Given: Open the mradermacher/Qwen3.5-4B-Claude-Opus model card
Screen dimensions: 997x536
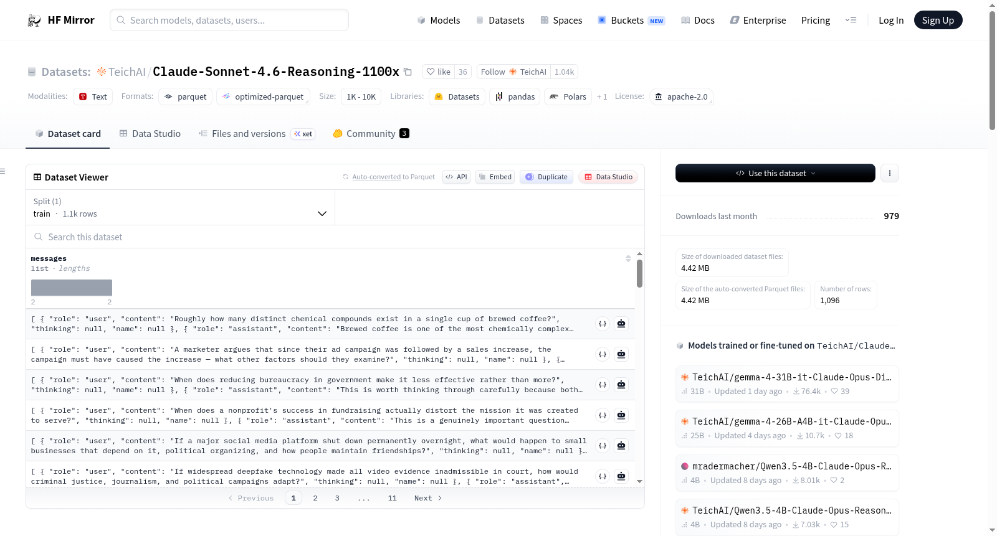Looking at the screenshot, I should point(787,473).
